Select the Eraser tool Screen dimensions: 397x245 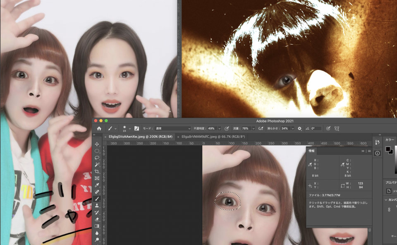click(97, 219)
